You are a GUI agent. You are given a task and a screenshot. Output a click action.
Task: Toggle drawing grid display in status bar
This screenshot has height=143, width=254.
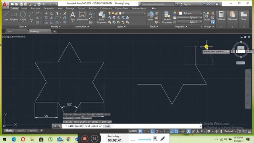[140, 131]
